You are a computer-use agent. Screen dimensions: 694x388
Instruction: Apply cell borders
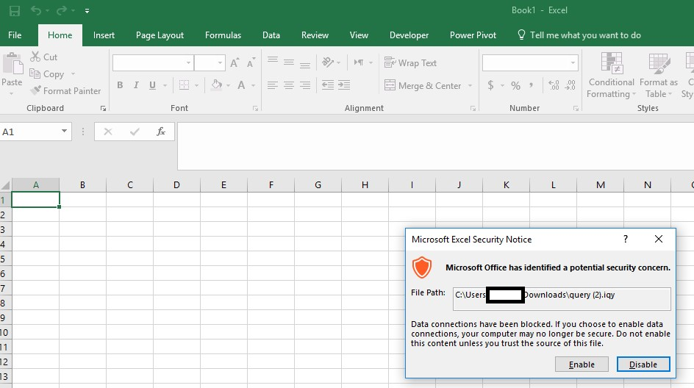(184, 85)
